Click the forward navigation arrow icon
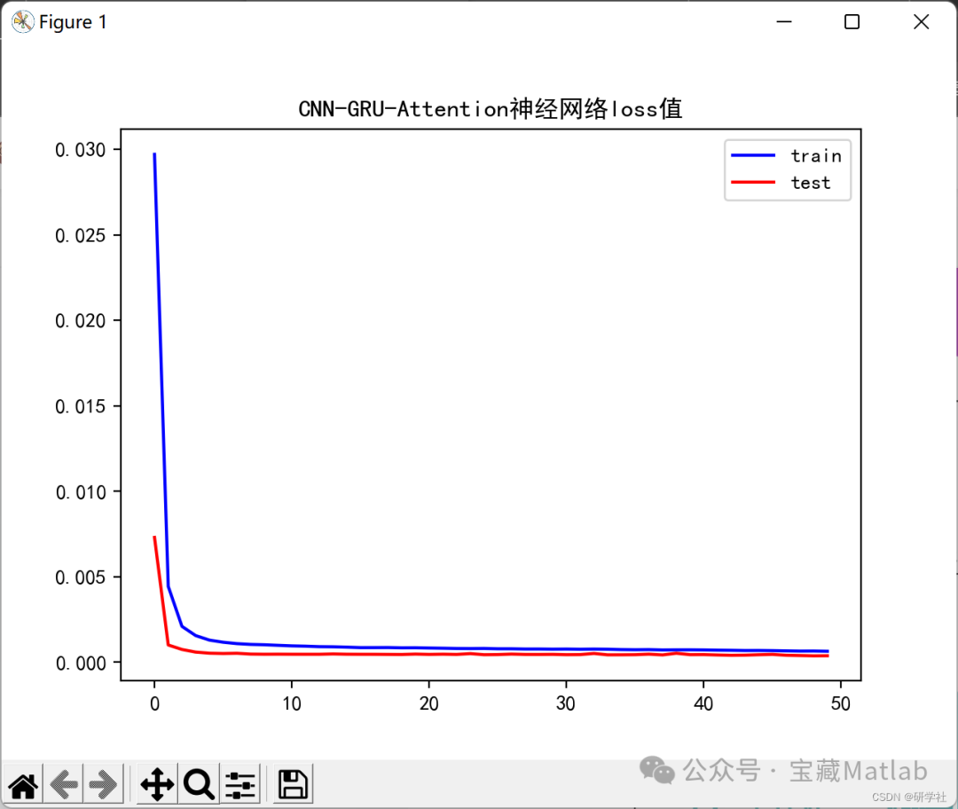The width and height of the screenshot is (958, 809). tap(103, 784)
